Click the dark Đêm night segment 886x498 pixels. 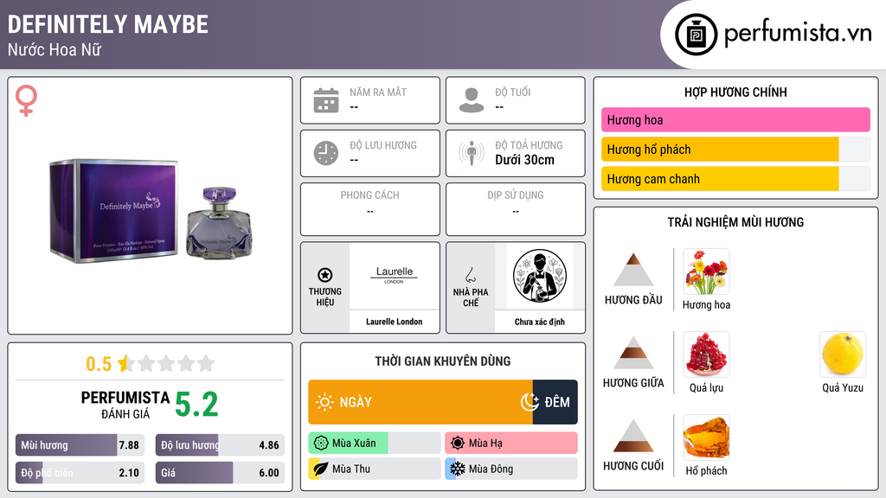pyautogui.click(x=555, y=402)
